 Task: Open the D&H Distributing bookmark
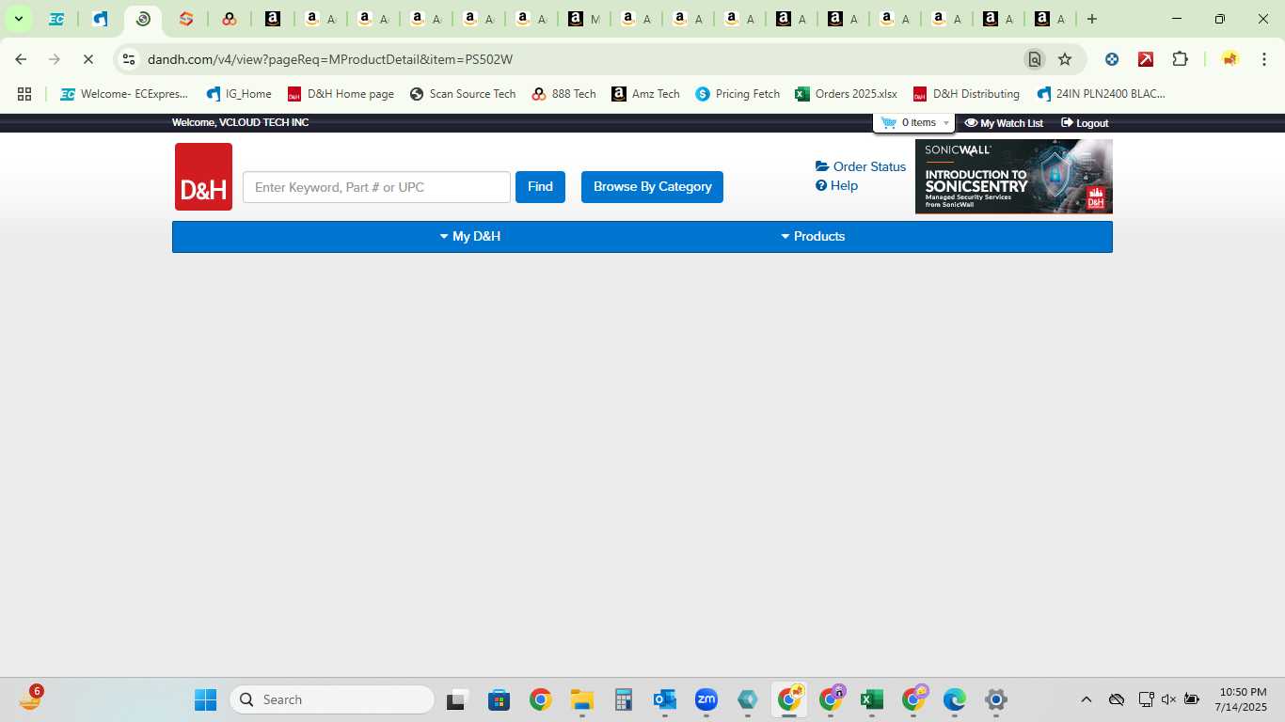click(x=966, y=94)
